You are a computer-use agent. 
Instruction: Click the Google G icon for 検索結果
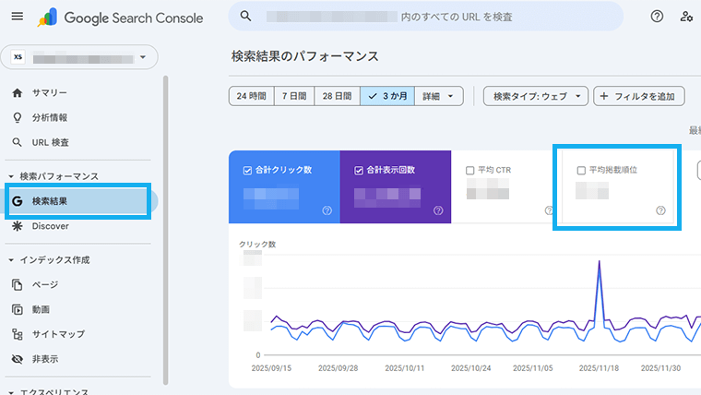click(x=17, y=201)
